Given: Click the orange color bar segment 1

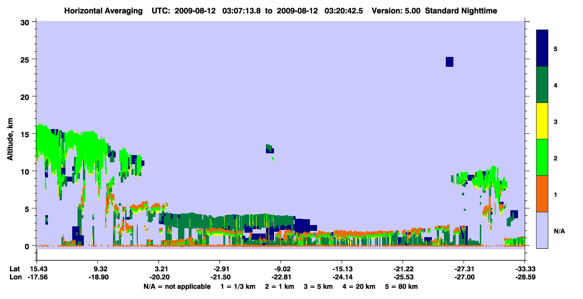Looking at the screenshot, I should [542, 194].
